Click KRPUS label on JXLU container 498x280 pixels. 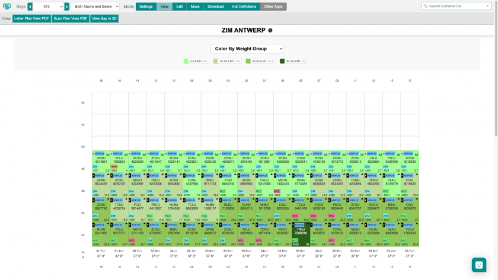(372, 153)
